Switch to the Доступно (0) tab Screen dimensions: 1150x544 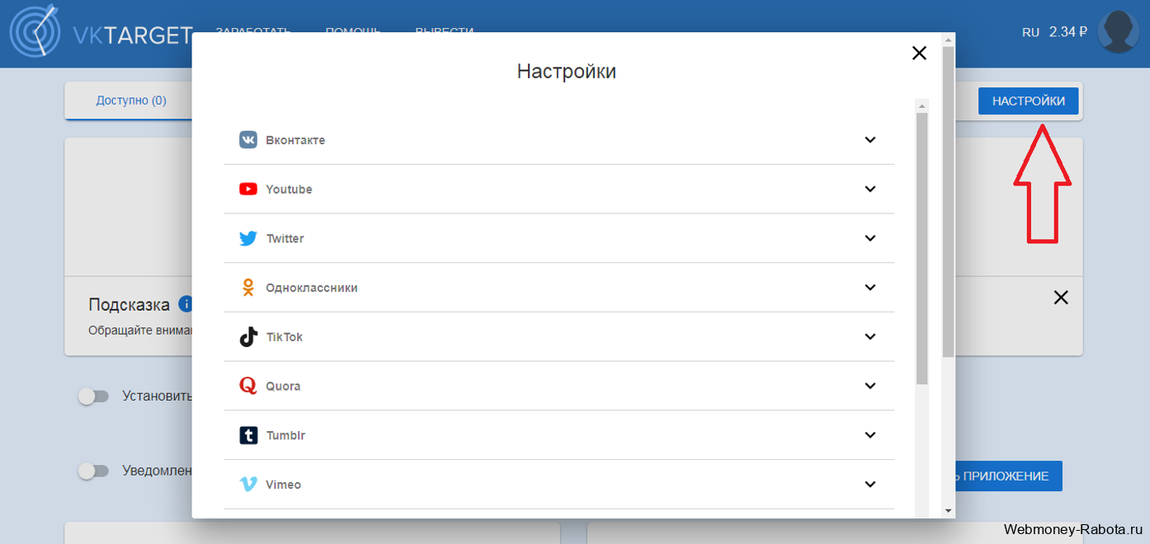pyautogui.click(x=131, y=101)
